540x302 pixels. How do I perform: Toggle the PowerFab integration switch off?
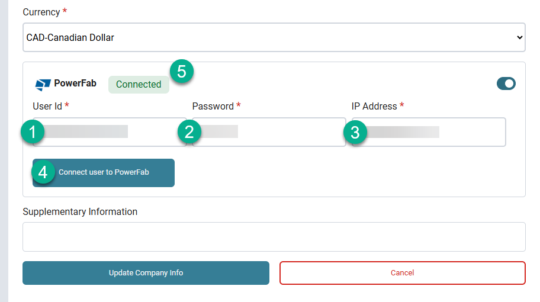pos(506,83)
